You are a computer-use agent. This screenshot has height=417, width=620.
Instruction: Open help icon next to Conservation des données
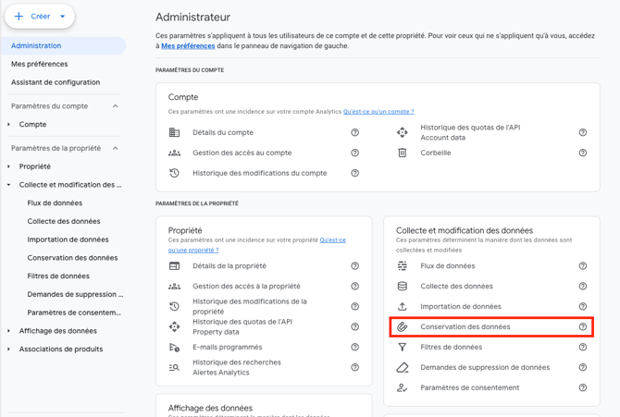[x=583, y=327]
